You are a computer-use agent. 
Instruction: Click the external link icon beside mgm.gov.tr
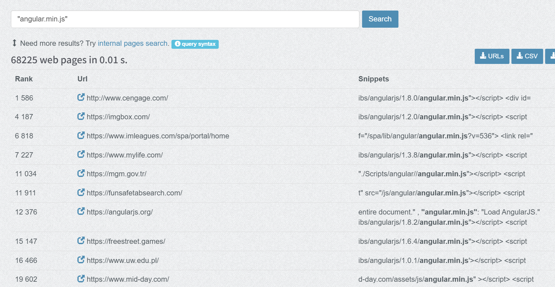(81, 173)
